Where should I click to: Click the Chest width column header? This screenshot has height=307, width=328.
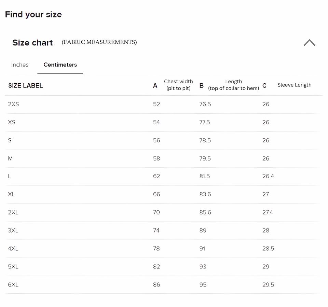coord(178,85)
